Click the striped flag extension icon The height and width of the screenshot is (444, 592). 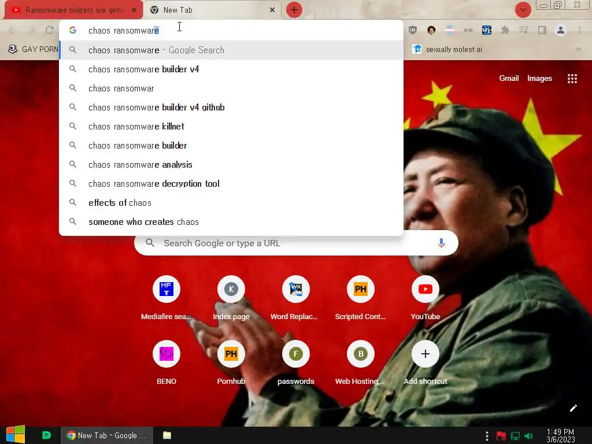pos(450,30)
